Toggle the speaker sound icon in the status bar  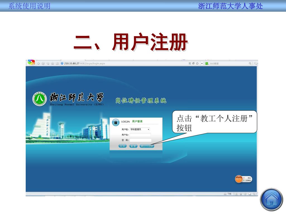pos(245,194)
